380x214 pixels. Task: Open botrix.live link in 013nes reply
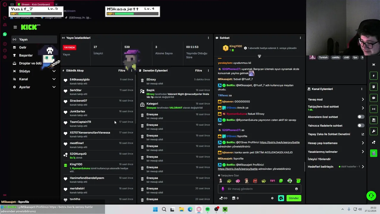[280, 142]
